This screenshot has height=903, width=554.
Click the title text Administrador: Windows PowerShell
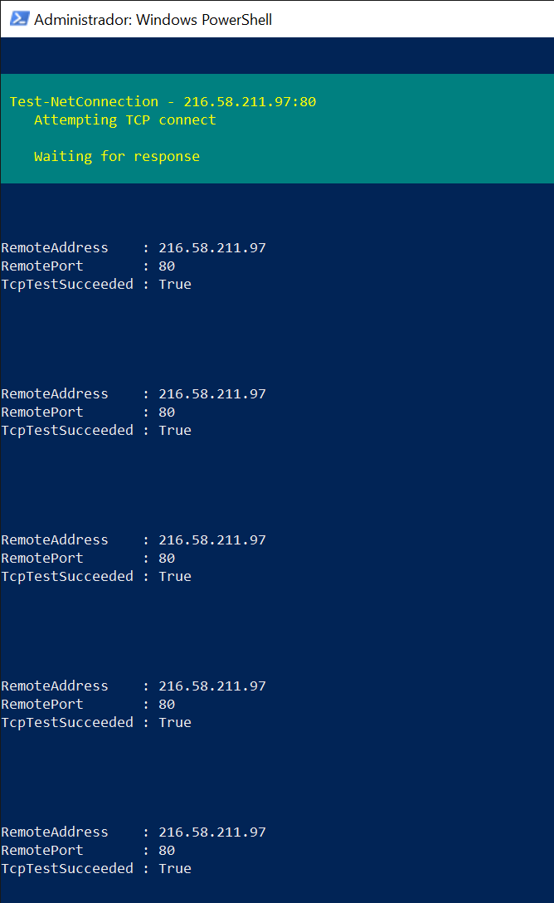(153, 19)
